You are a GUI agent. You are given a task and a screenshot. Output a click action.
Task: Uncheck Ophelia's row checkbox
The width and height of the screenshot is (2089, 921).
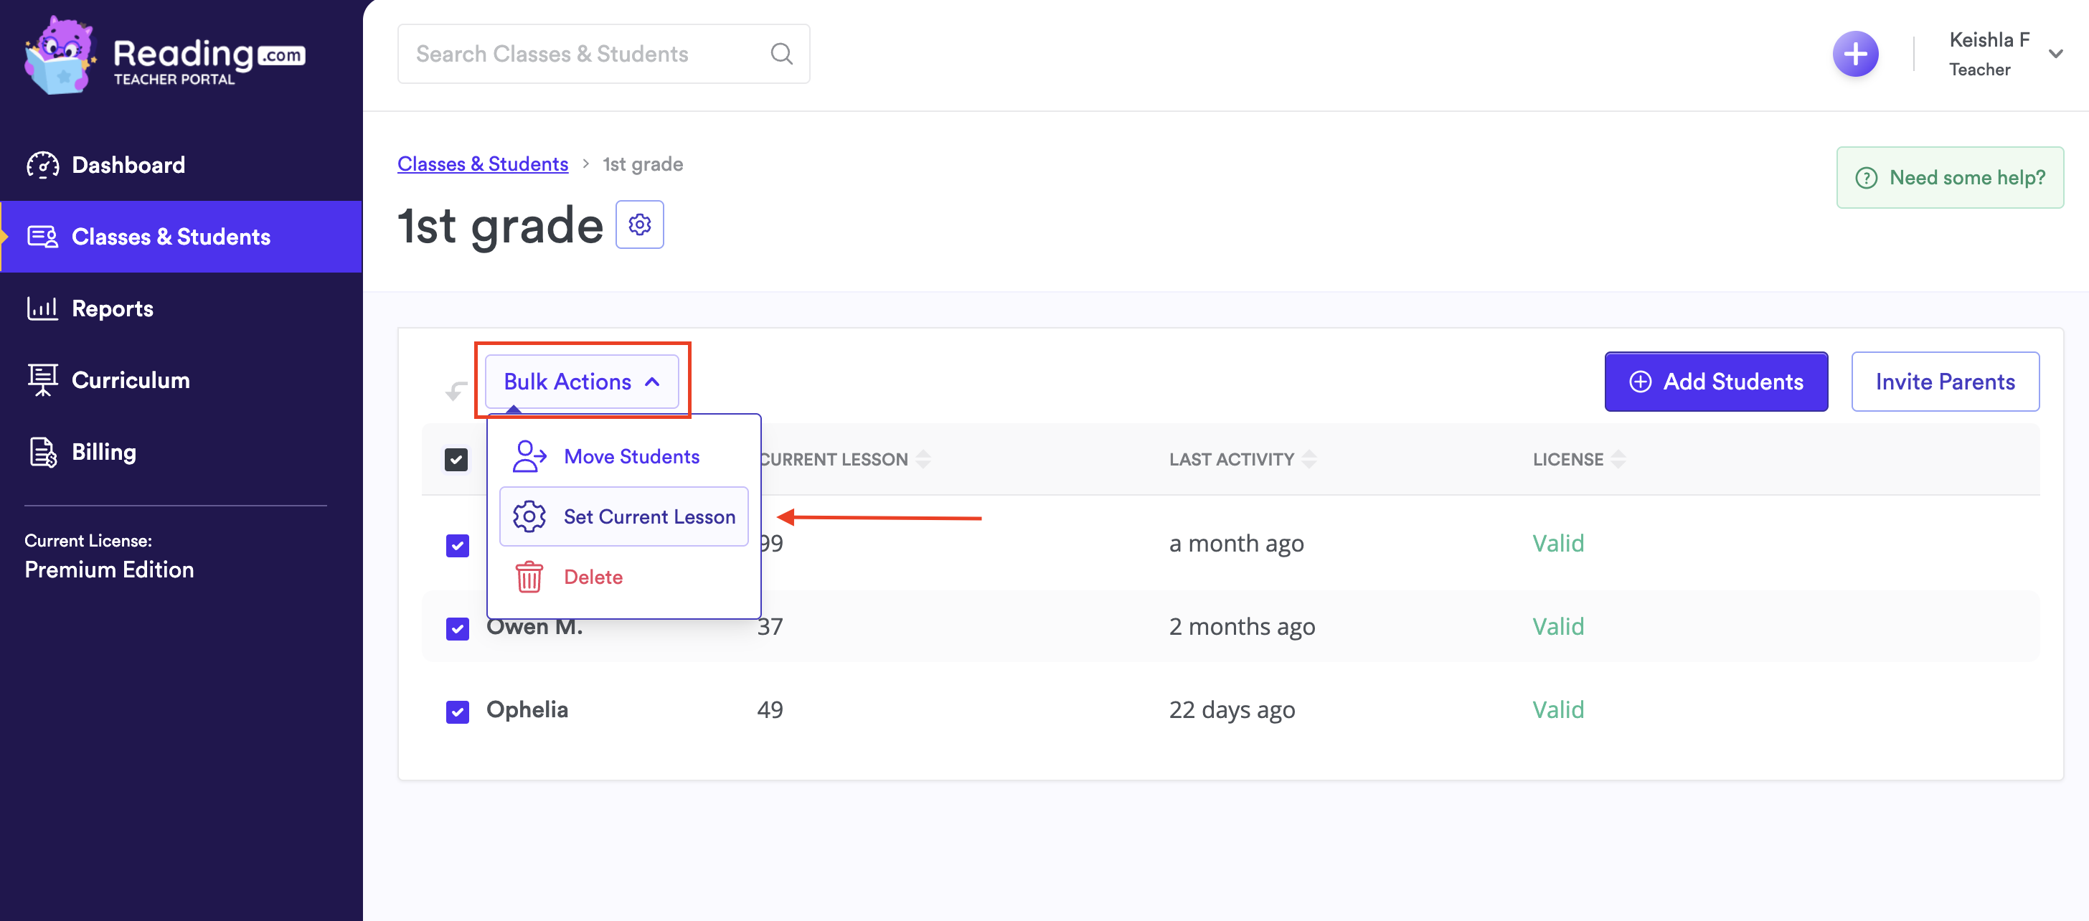(x=458, y=711)
